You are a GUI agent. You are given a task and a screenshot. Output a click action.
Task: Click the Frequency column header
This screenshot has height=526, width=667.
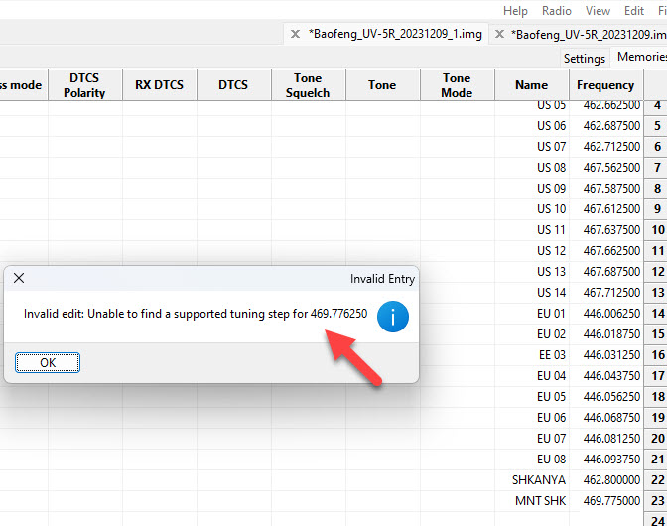tap(605, 85)
